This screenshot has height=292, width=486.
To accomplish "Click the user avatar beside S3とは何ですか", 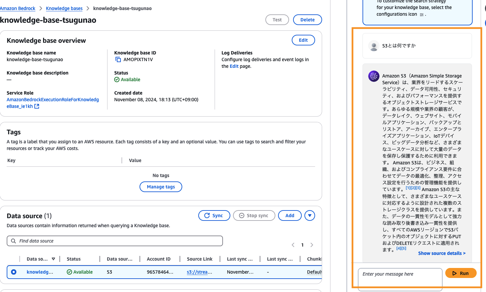I will click(x=374, y=46).
